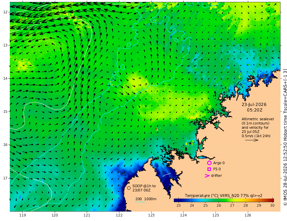Click the date label 23-Jul-2026

click(x=254, y=104)
